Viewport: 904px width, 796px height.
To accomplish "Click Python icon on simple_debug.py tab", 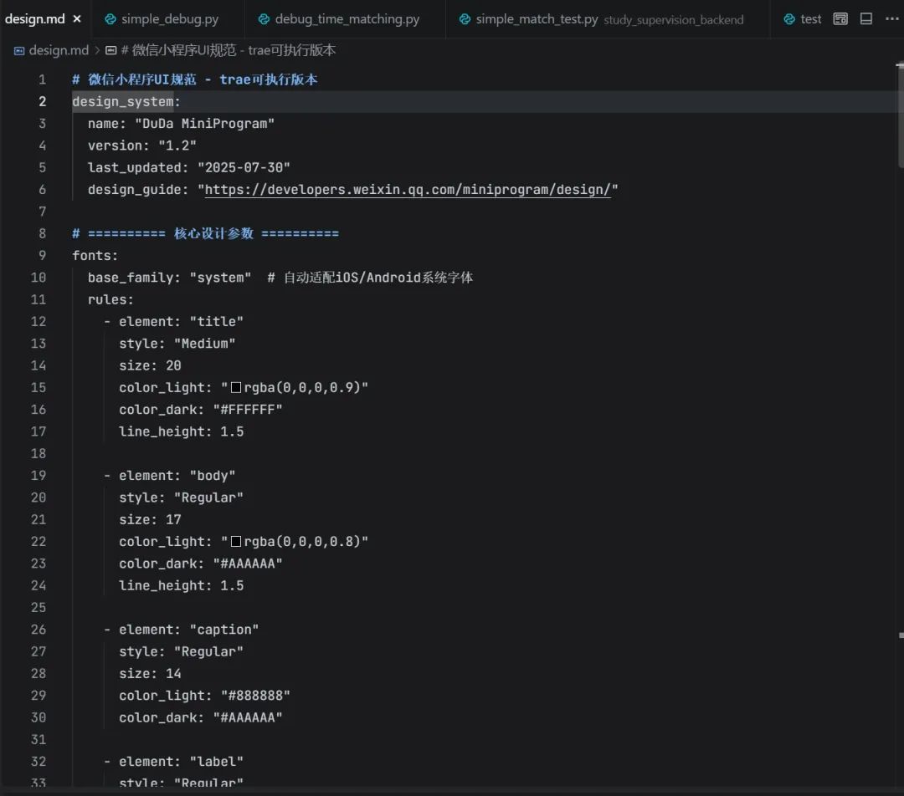I will 110,19.
